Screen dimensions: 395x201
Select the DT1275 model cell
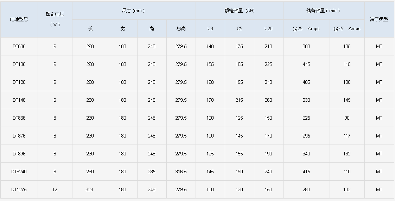[x=19, y=189]
